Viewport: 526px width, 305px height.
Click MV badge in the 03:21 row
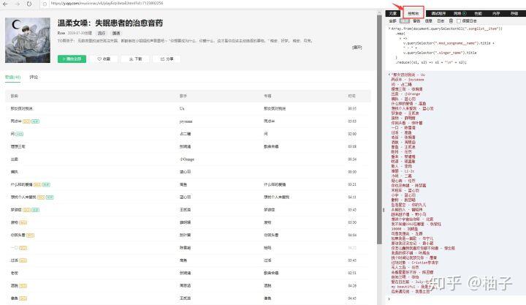point(46,184)
